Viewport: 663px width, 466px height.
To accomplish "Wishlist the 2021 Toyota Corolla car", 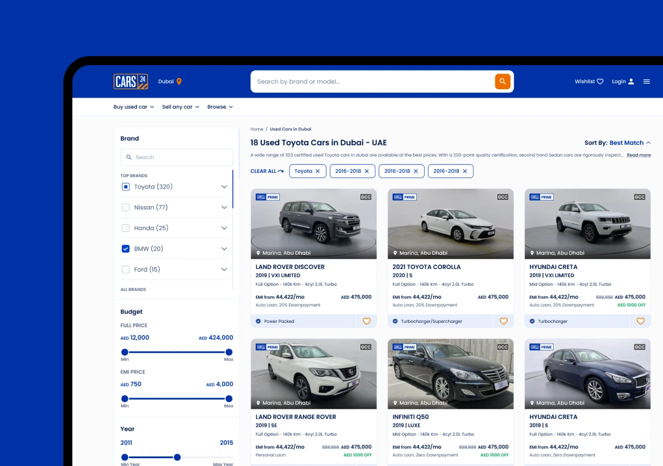I will click(x=504, y=321).
